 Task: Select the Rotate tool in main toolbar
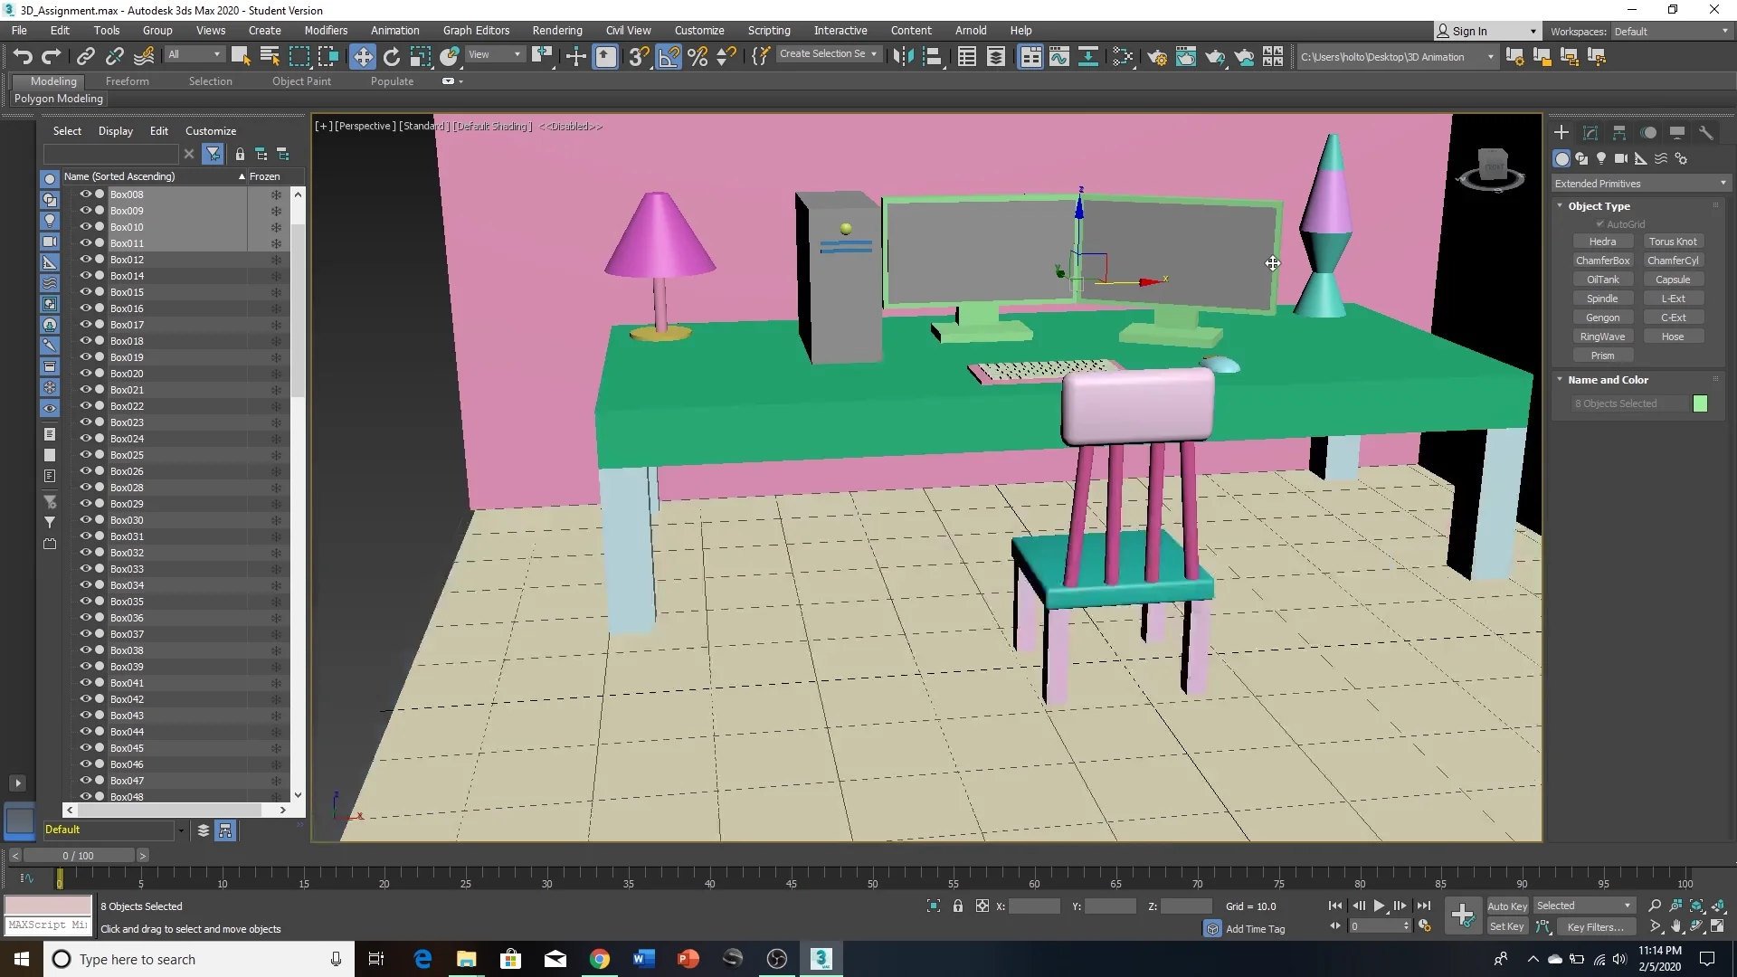point(391,57)
